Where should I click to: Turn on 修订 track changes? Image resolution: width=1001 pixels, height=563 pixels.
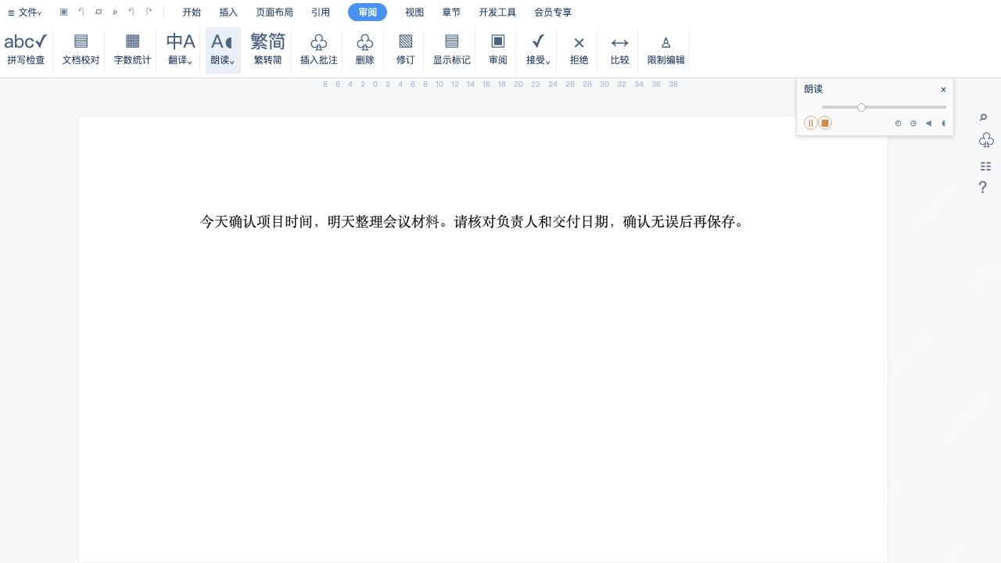tap(406, 50)
